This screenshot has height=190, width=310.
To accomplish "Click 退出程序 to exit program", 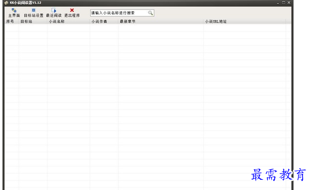I will point(72,13).
